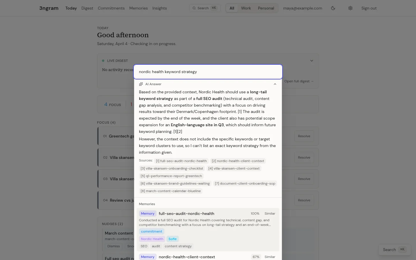Image resolution: width=416 pixels, height=260 pixels.
Task: Click the green Live Digest status dot
Action: [x=103, y=61]
